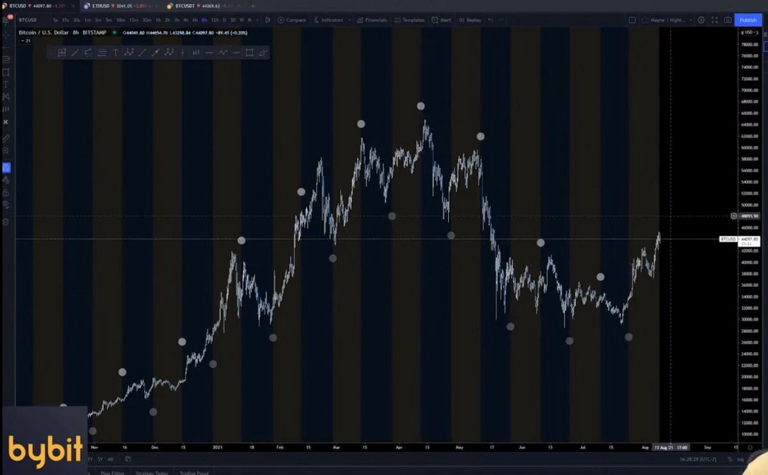Toggle the highlighted magnet mode tool
Viewport: 768px width, 475px height.
6,168
